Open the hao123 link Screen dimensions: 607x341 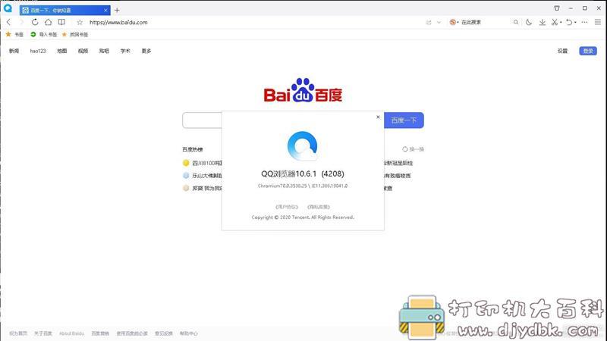[x=38, y=51]
